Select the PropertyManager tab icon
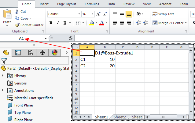 (x=18, y=53)
